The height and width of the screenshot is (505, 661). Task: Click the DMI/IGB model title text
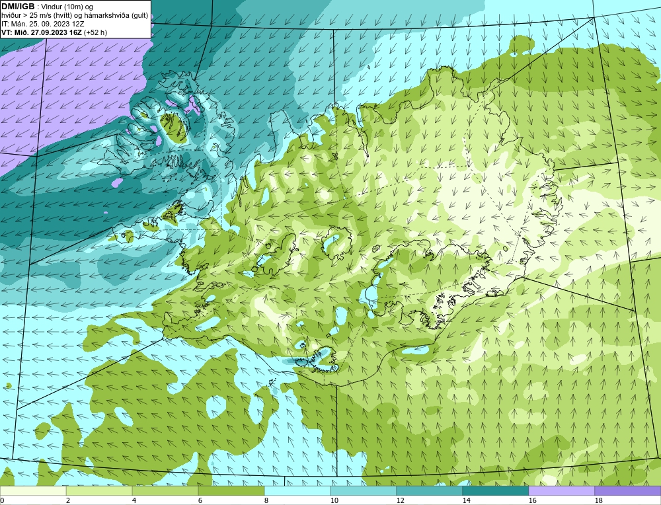18,7
